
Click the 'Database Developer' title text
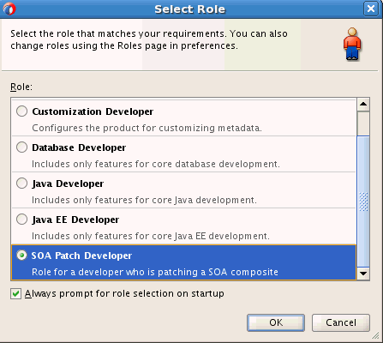(79, 147)
